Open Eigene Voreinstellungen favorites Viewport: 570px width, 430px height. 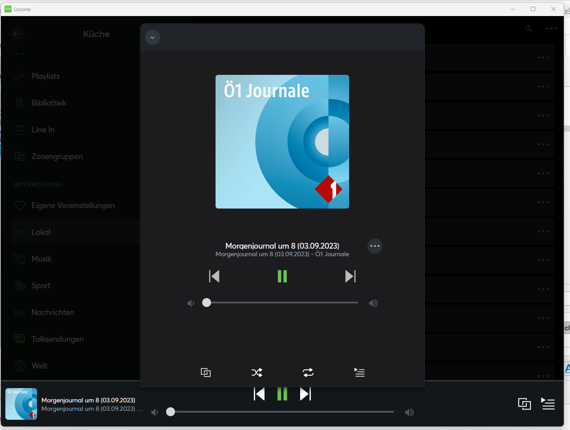click(75, 205)
